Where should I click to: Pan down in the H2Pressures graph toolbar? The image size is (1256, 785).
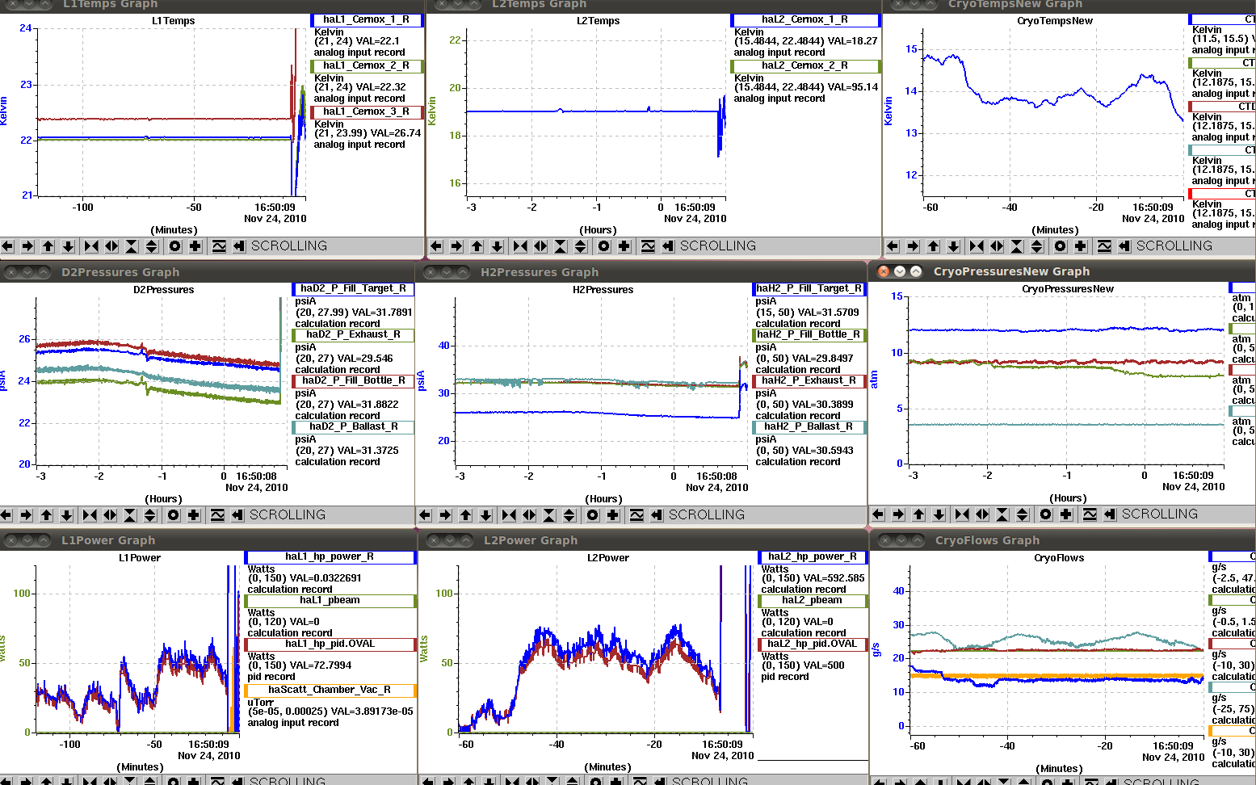[485, 515]
